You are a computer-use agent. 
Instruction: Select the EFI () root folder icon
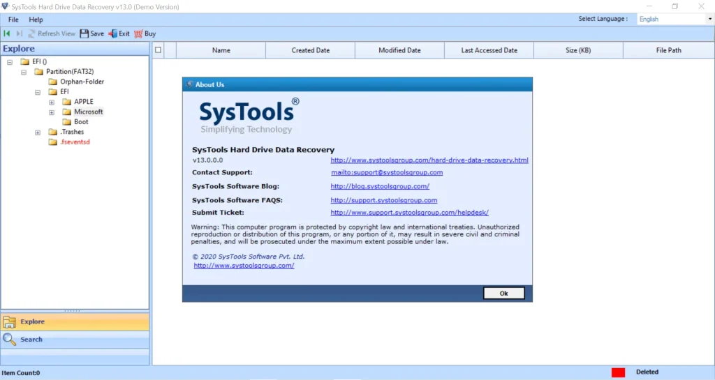click(x=25, y=61)
